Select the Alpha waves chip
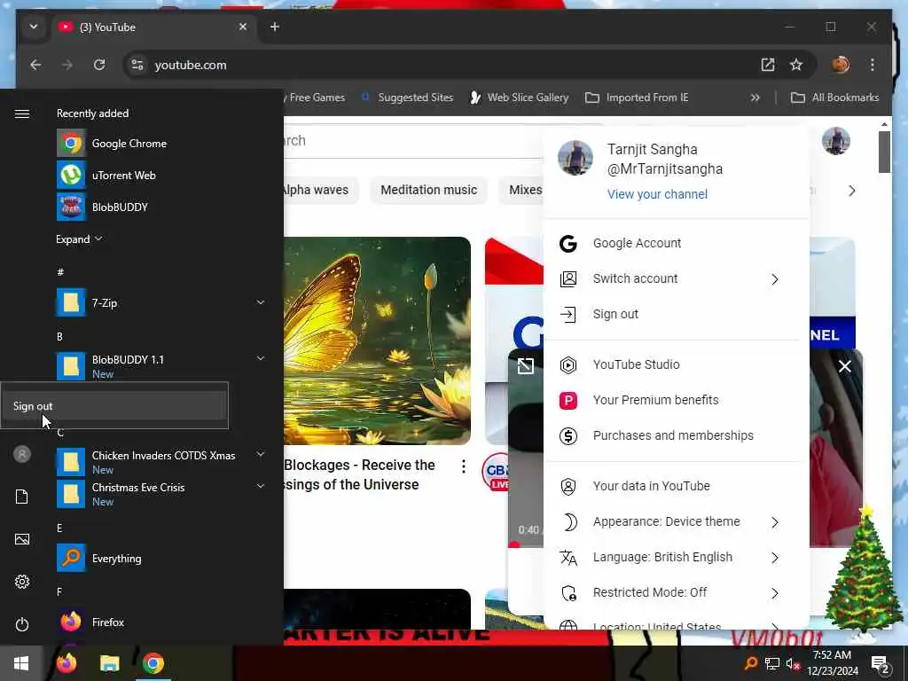The height and width of the screenshot is (681, 908). pyautogui.click(x=320, y=190)
